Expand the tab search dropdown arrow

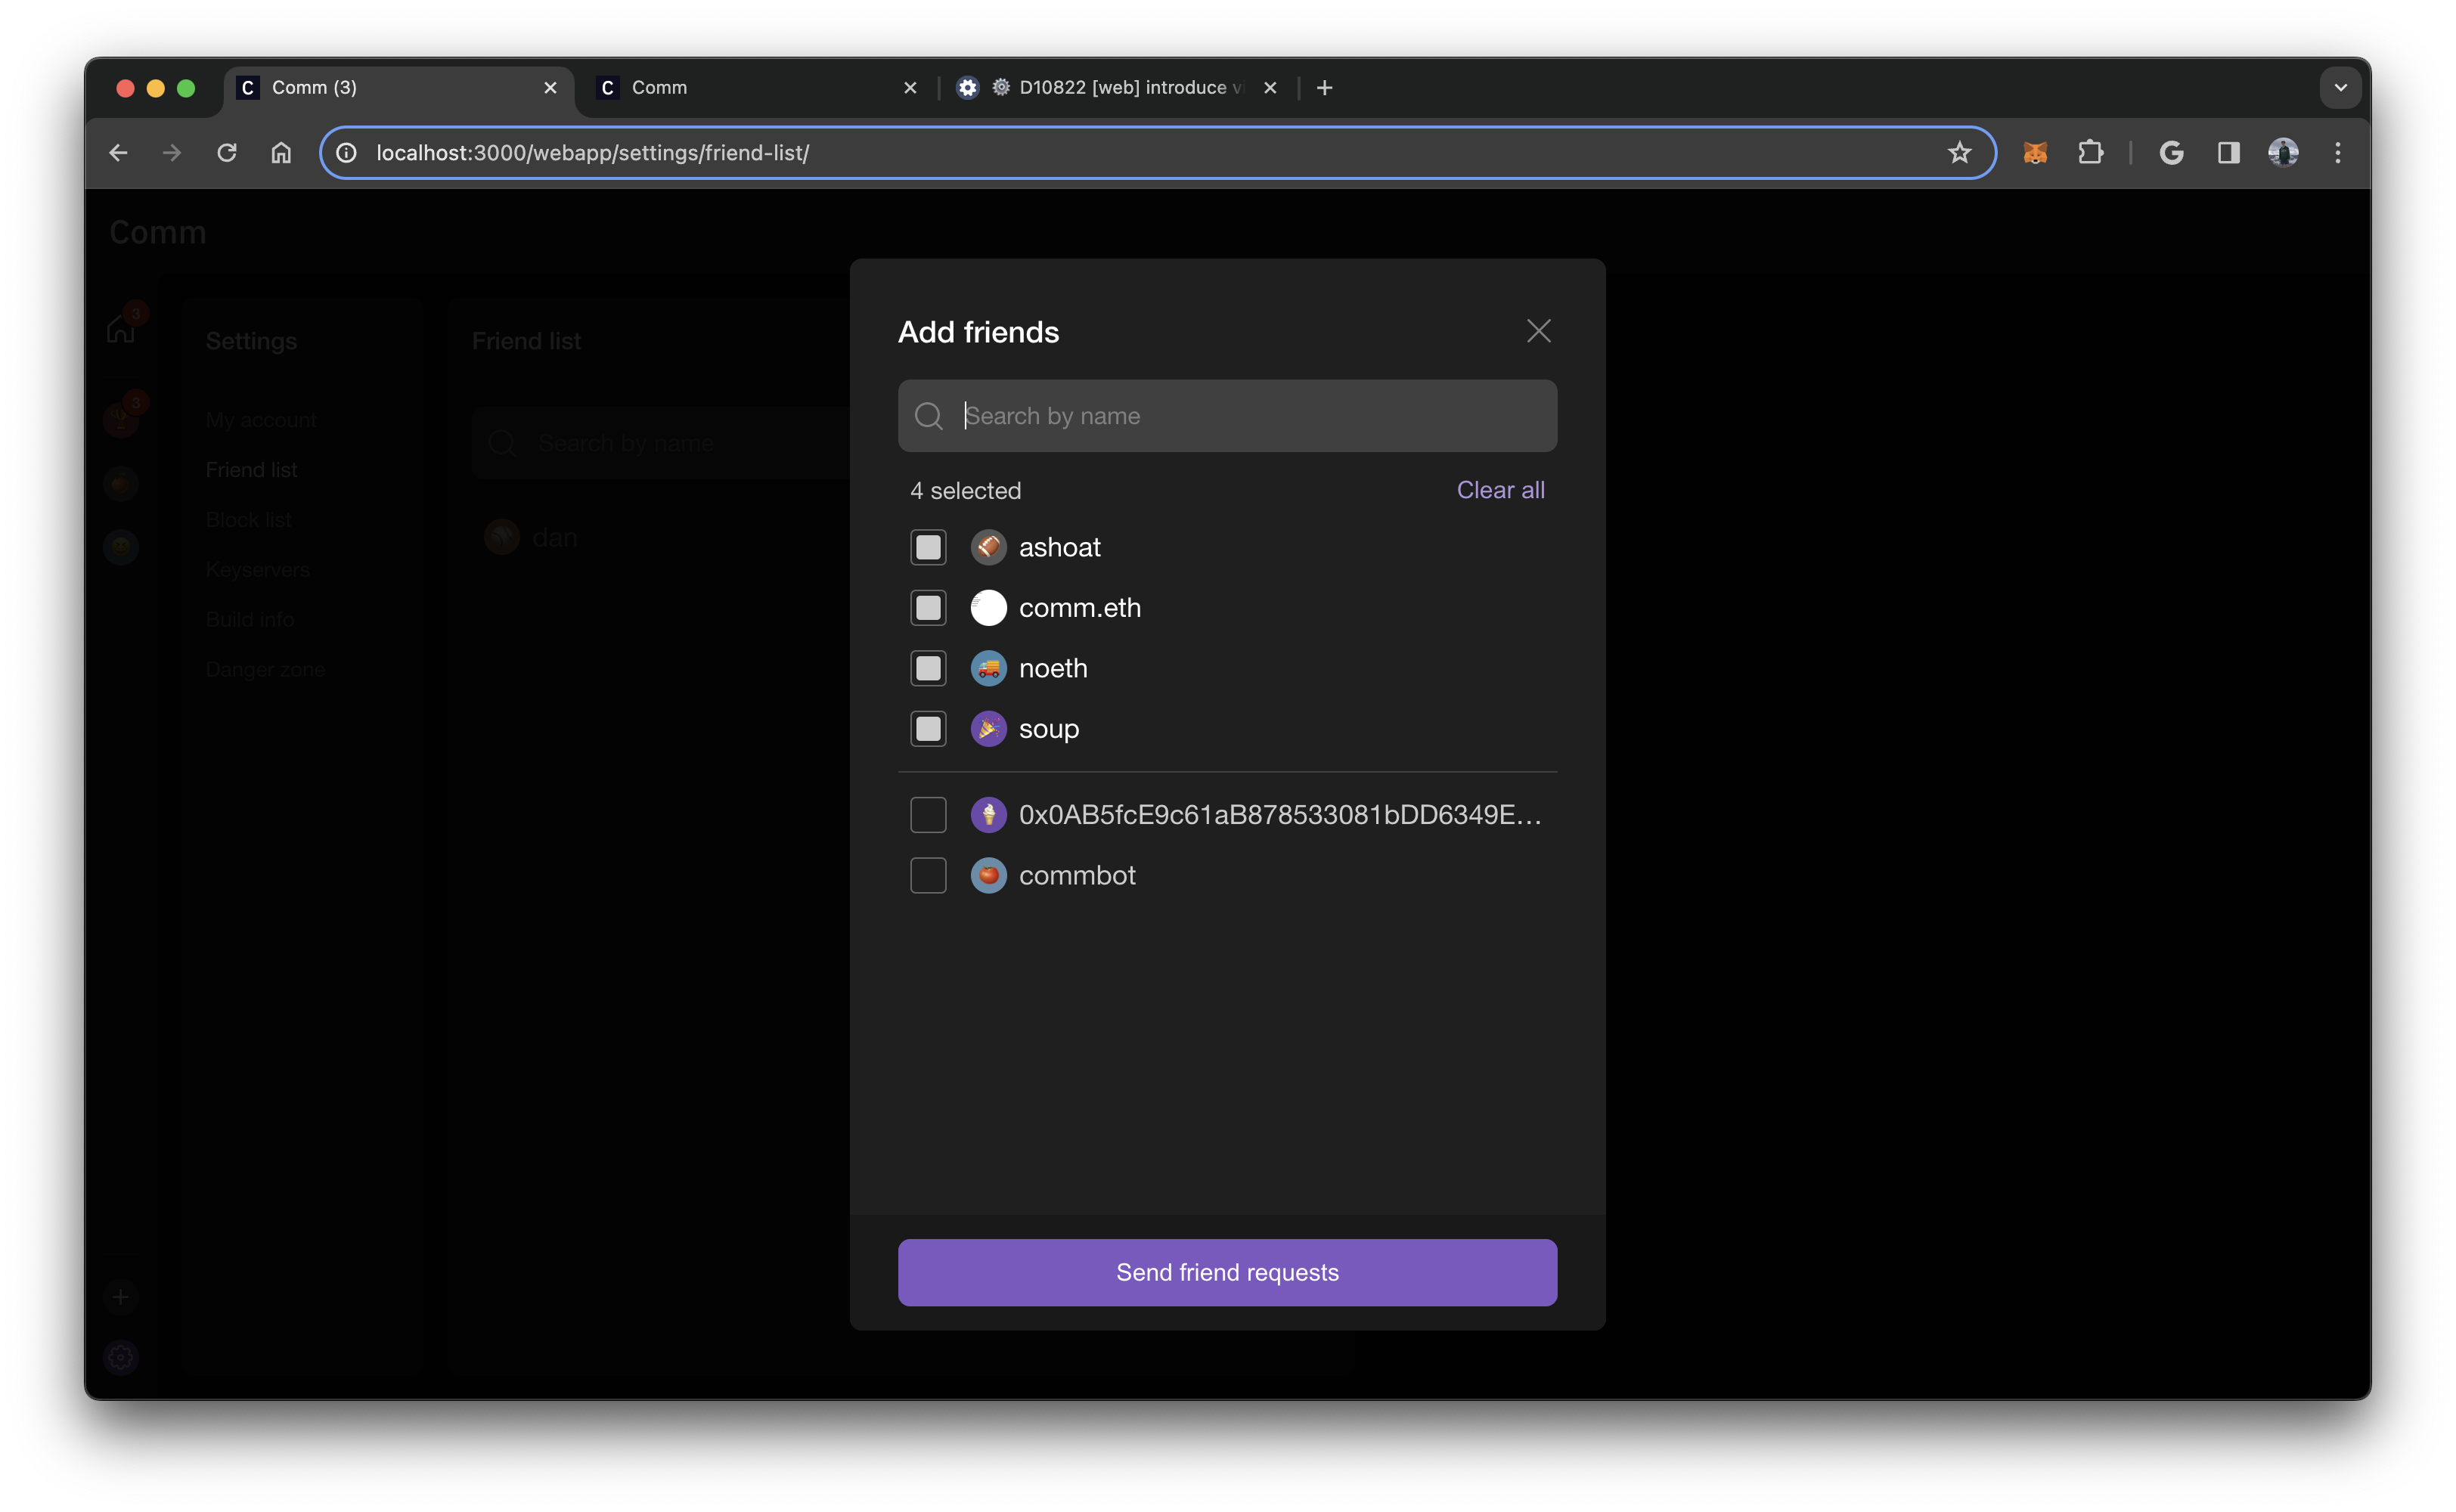pos(2340,88)
